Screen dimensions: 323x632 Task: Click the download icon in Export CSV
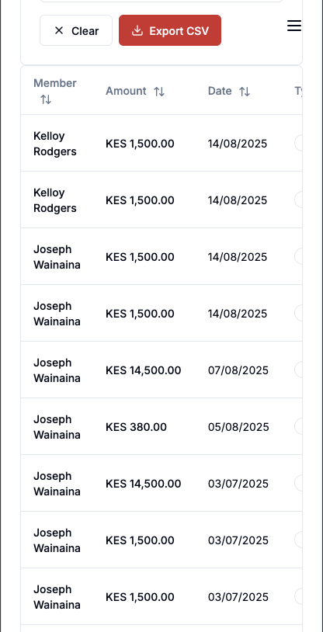(x=137, y=30)
